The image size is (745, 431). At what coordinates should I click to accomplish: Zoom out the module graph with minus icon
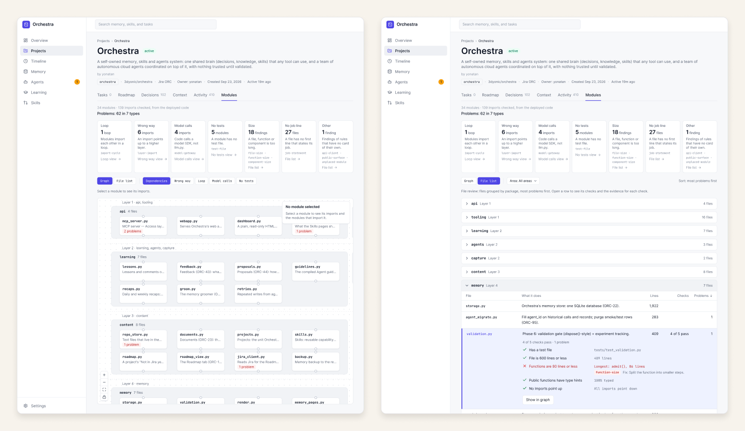tap(104, 383)
